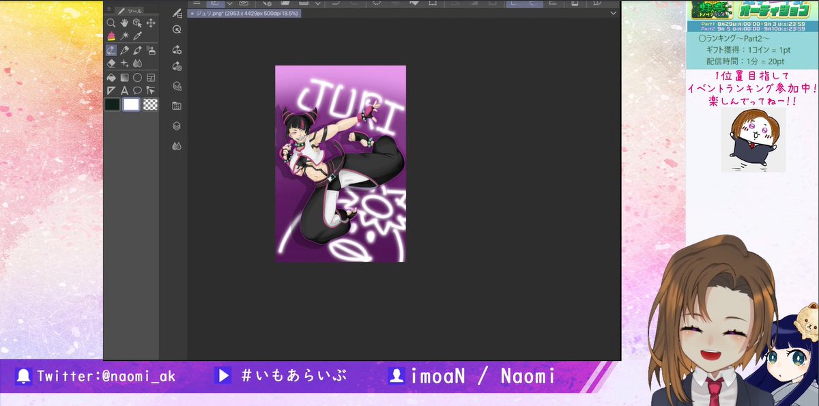Open the Layer palette stacked icon

(x=177, y=126)
